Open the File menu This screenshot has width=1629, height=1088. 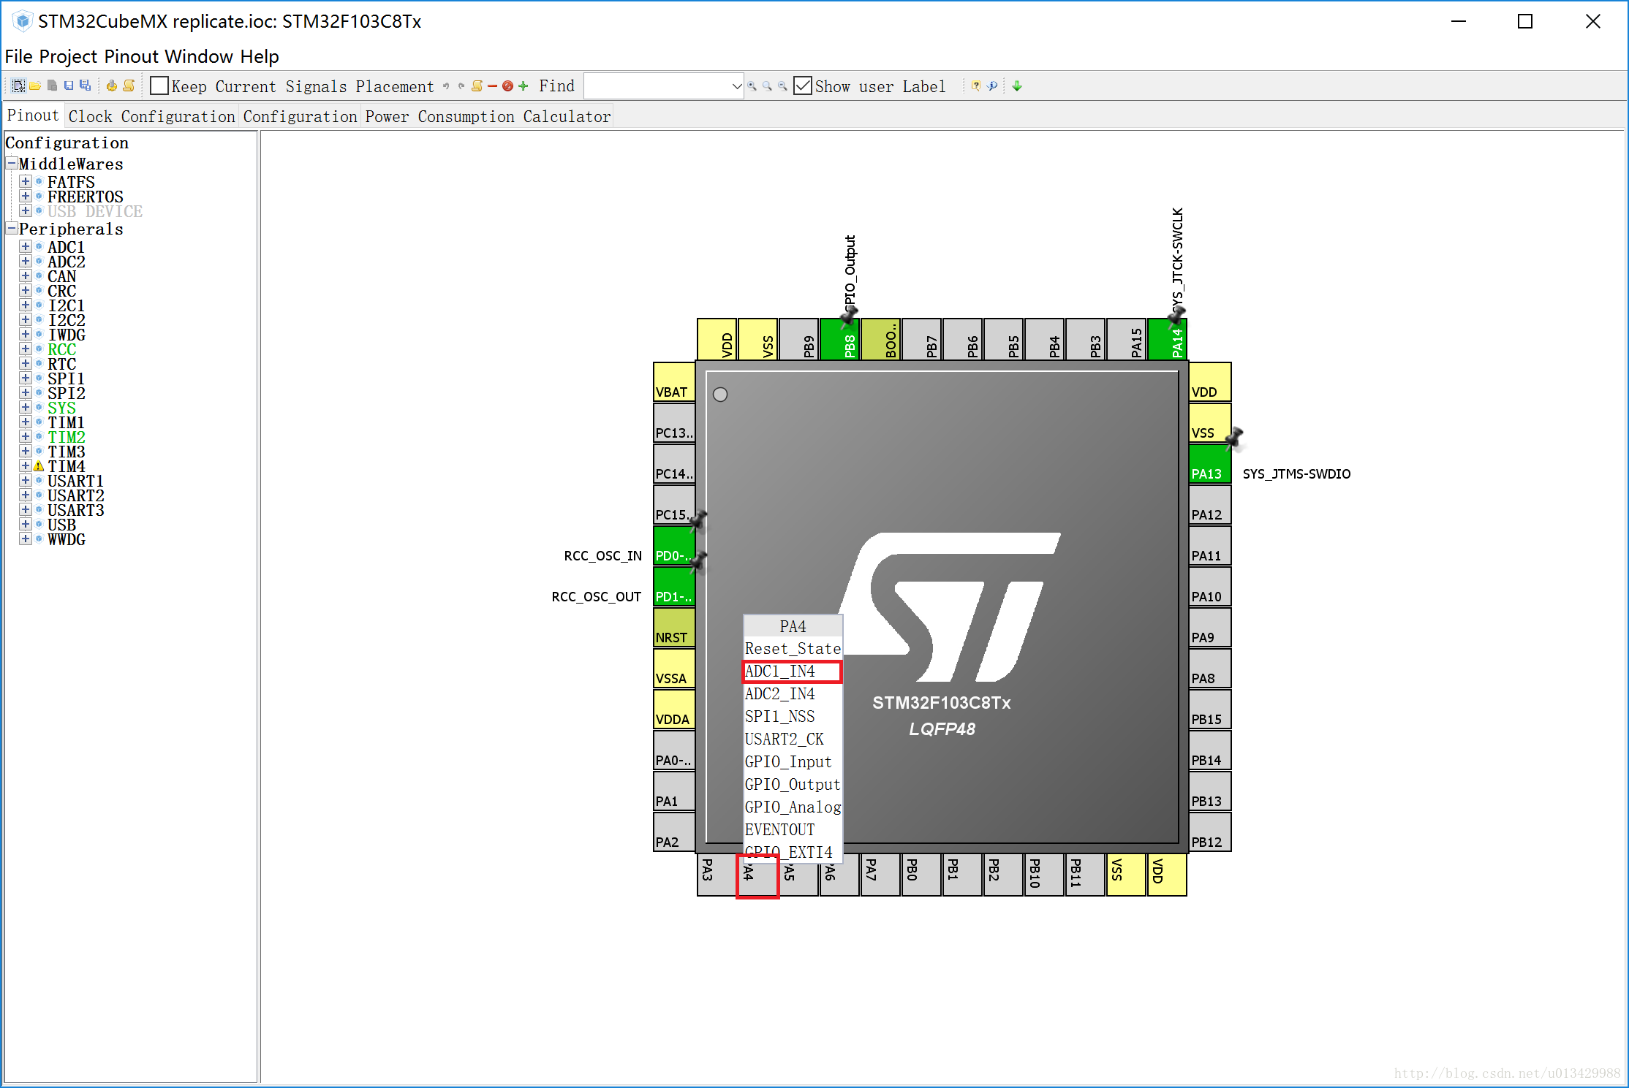(19, 56)
